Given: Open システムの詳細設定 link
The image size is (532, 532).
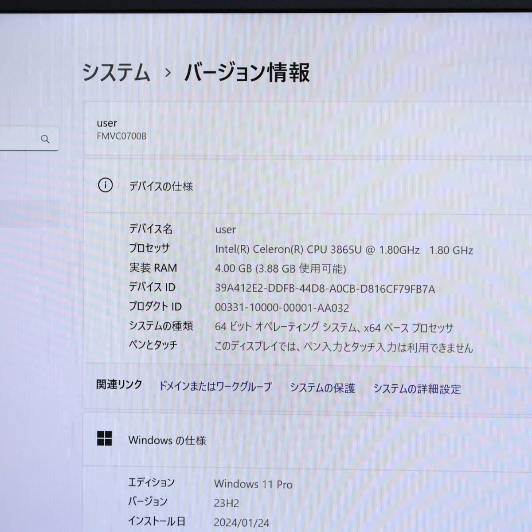Looking at the screenshot, I should click(417, 389).
